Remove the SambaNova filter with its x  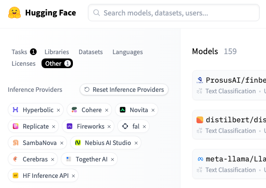click(62, 143)
